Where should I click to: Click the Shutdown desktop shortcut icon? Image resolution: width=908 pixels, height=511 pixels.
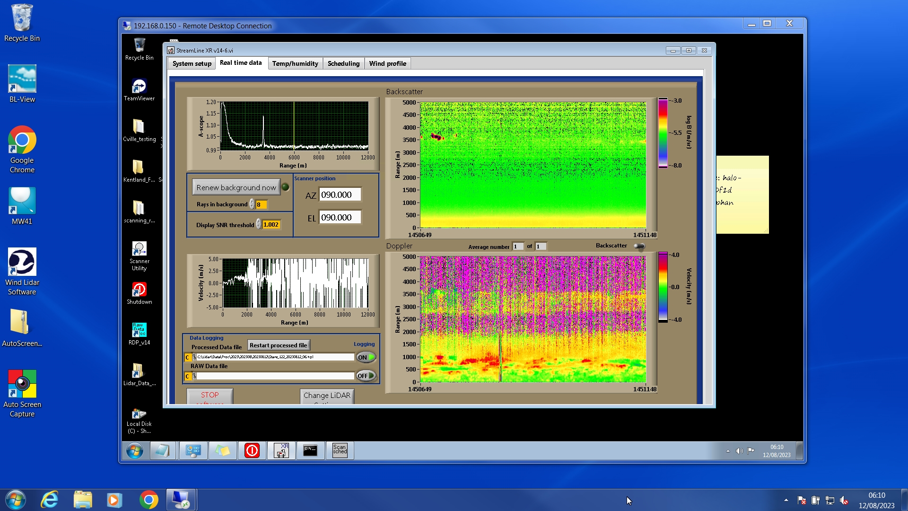click(x=139, y=290)
